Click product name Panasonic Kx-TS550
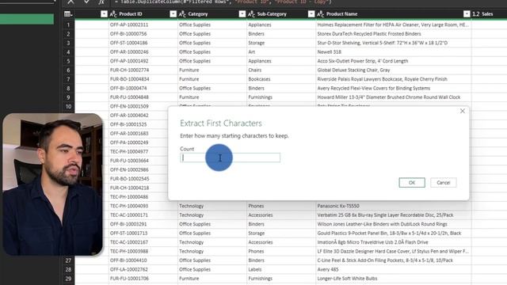This screenshot has height=285, width=507. (x=338, y=206)
